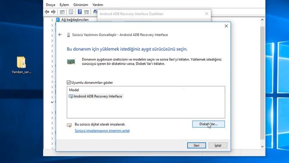Toggle the action pane toolbar icon
Screen dimensions: 289x163
[x=86, y=12]
